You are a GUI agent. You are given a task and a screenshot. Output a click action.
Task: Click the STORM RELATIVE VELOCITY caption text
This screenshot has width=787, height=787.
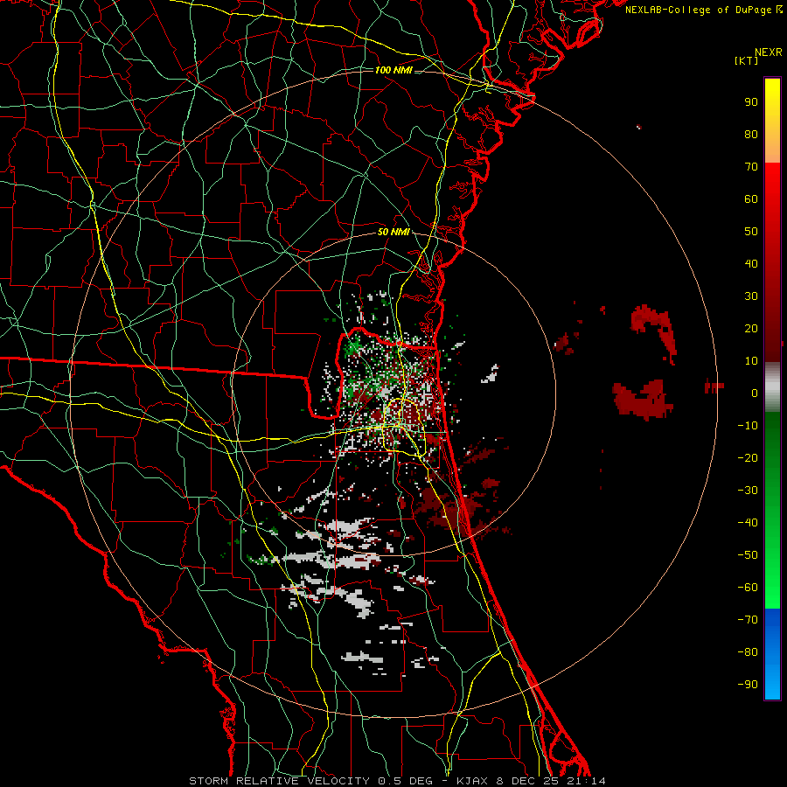279,781
